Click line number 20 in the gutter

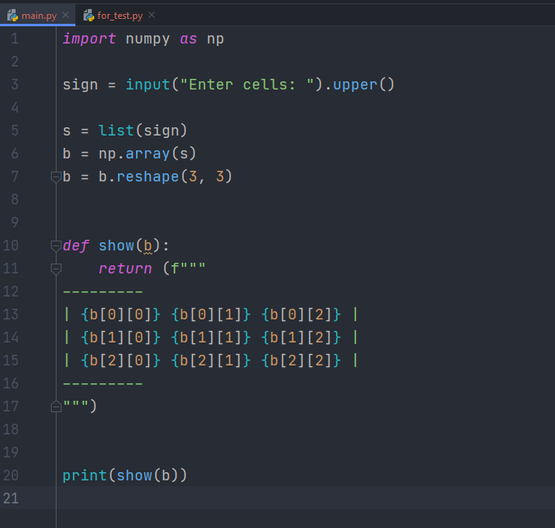click(x=11, y=475)
